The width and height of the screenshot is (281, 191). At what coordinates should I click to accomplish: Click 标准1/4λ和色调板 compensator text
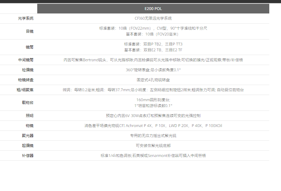[x=153, y=156]
